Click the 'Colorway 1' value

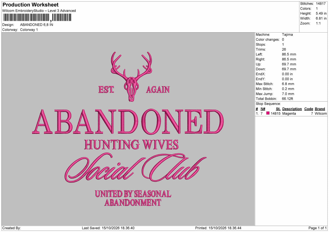(29, 30)
